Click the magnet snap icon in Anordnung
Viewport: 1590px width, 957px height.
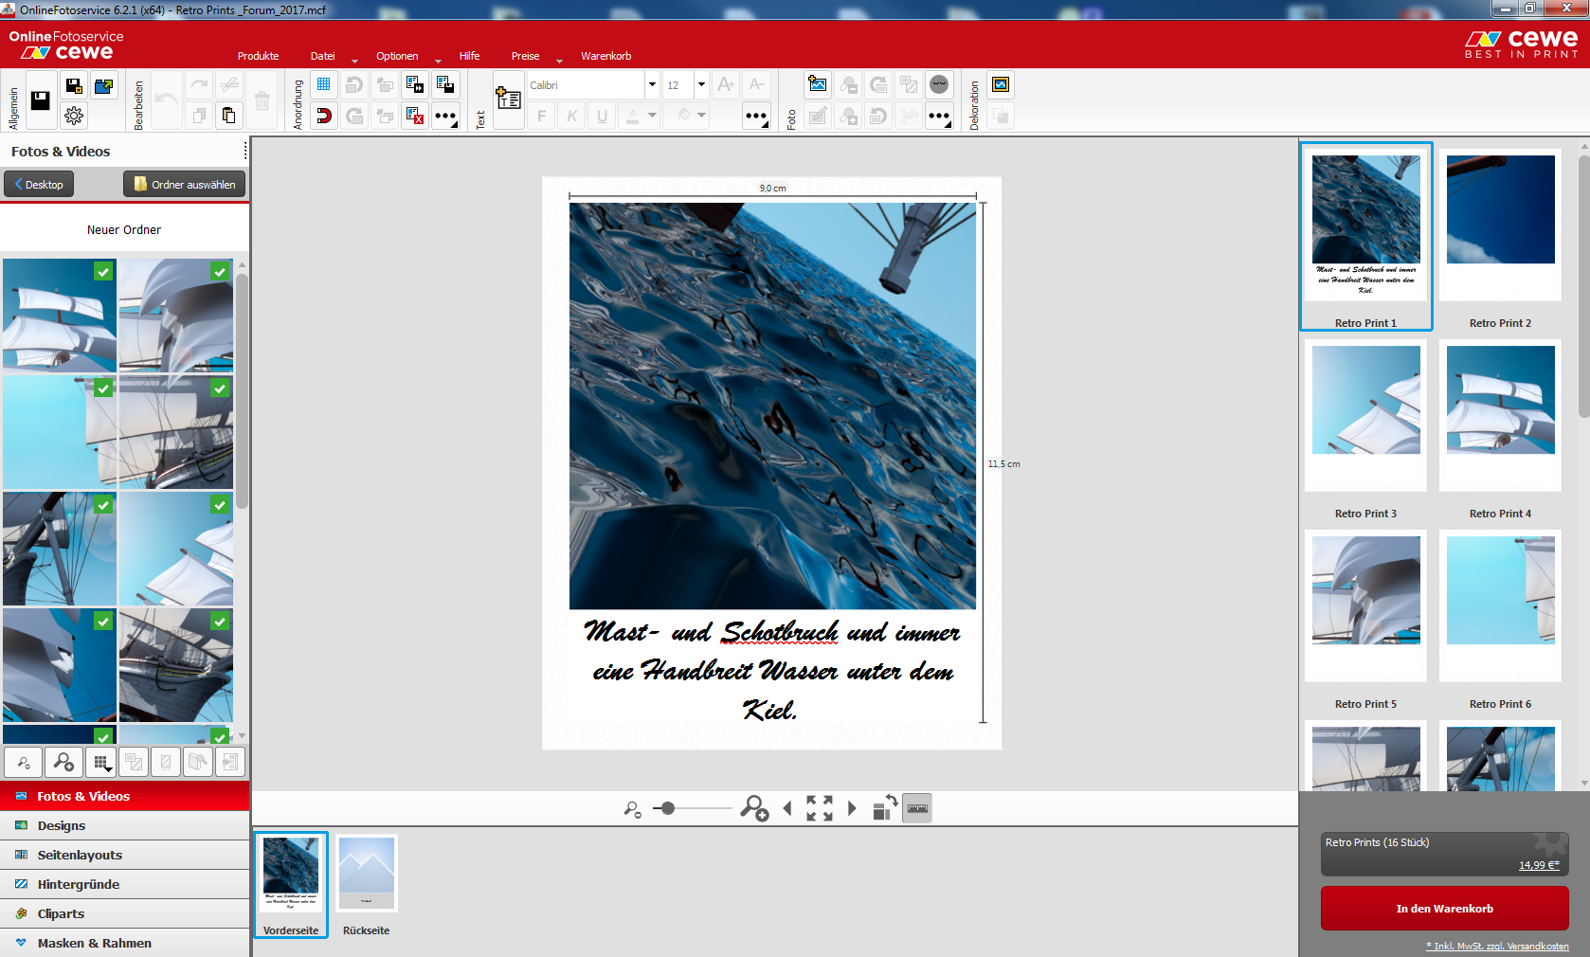pos(324,116)
